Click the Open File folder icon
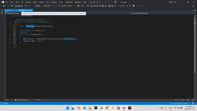Viewport: 197px width, 111px height. pyautogui.click(x=16, y=6)
